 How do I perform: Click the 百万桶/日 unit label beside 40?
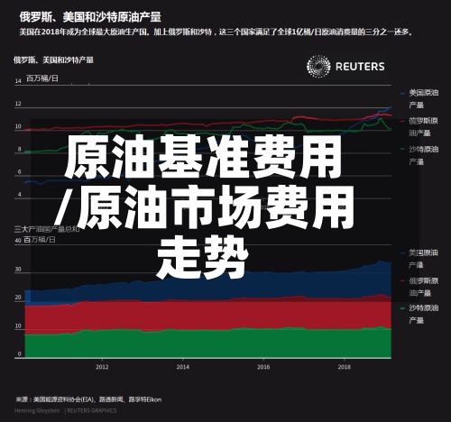tap(40, 240)
